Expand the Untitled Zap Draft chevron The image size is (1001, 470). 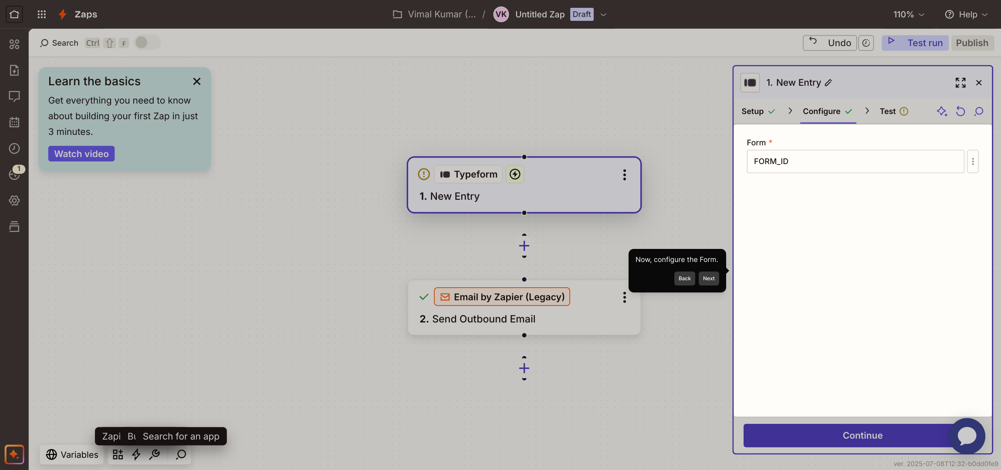click(x=603, y=15)
